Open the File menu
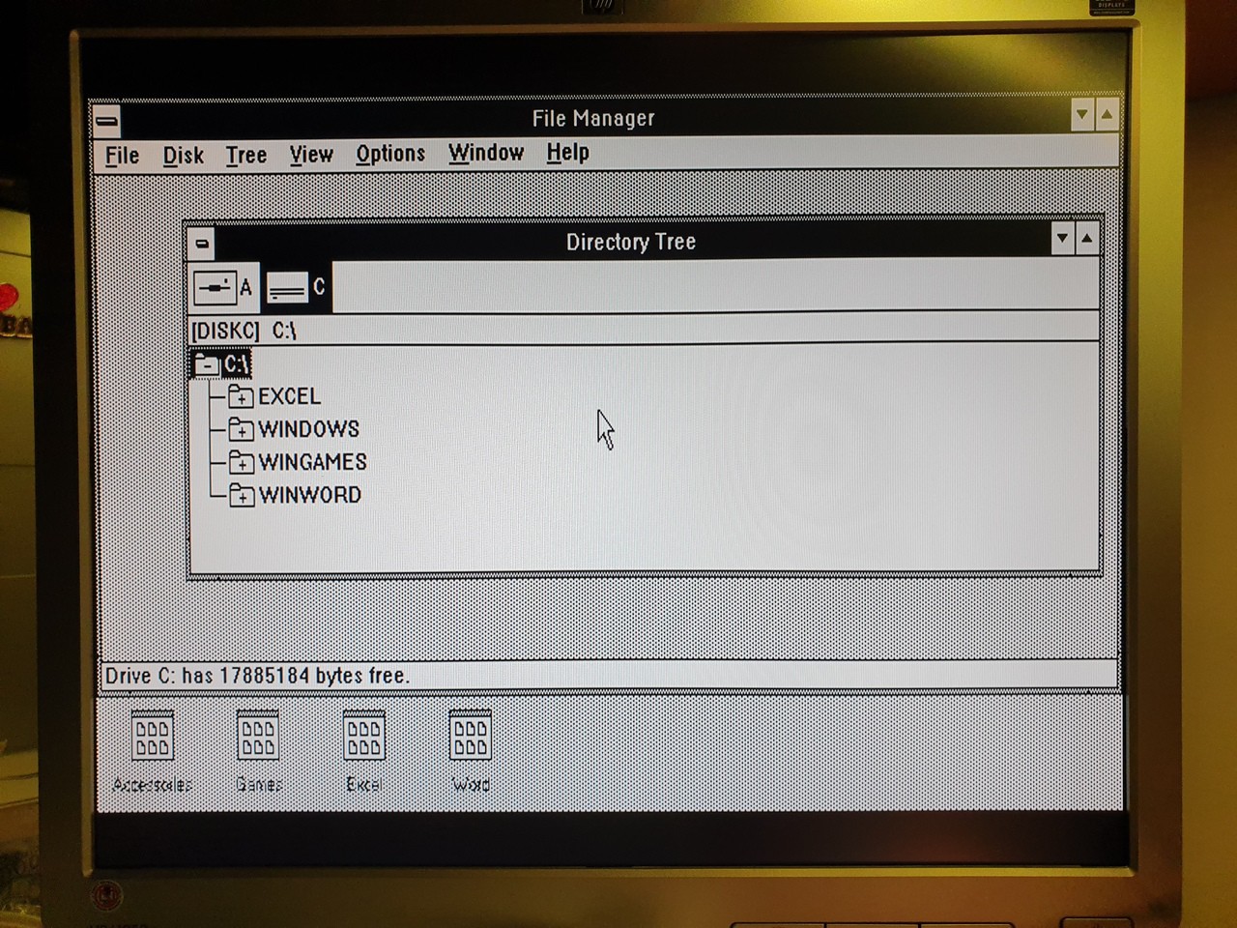 click(122, 156)
